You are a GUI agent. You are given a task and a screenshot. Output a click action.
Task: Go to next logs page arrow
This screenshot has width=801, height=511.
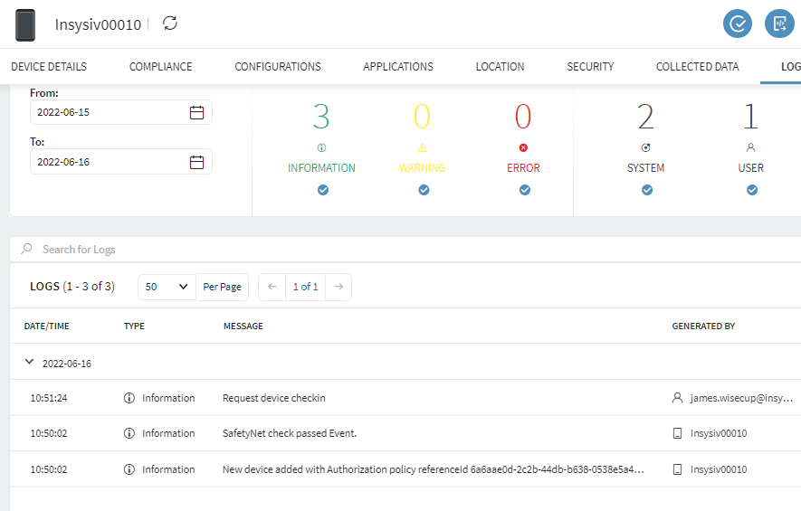pos(339,287)
